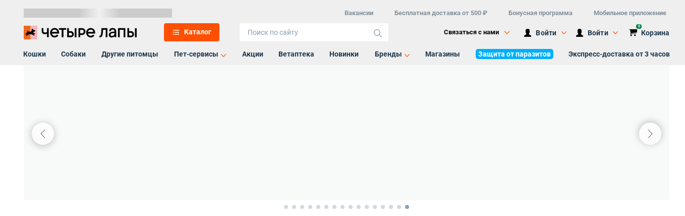Open the Мобильное приложение link
Image resolution: width=685 pixels, height=216 pixels.
[x=630, y=13]
